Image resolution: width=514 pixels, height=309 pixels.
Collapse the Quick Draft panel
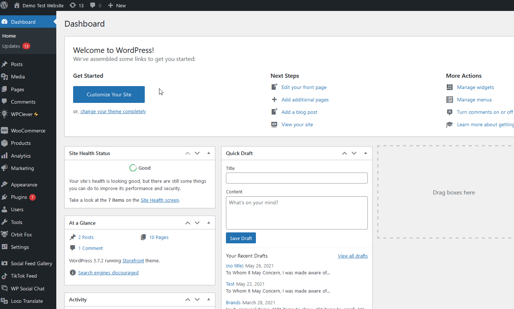(x=366, y=153)
